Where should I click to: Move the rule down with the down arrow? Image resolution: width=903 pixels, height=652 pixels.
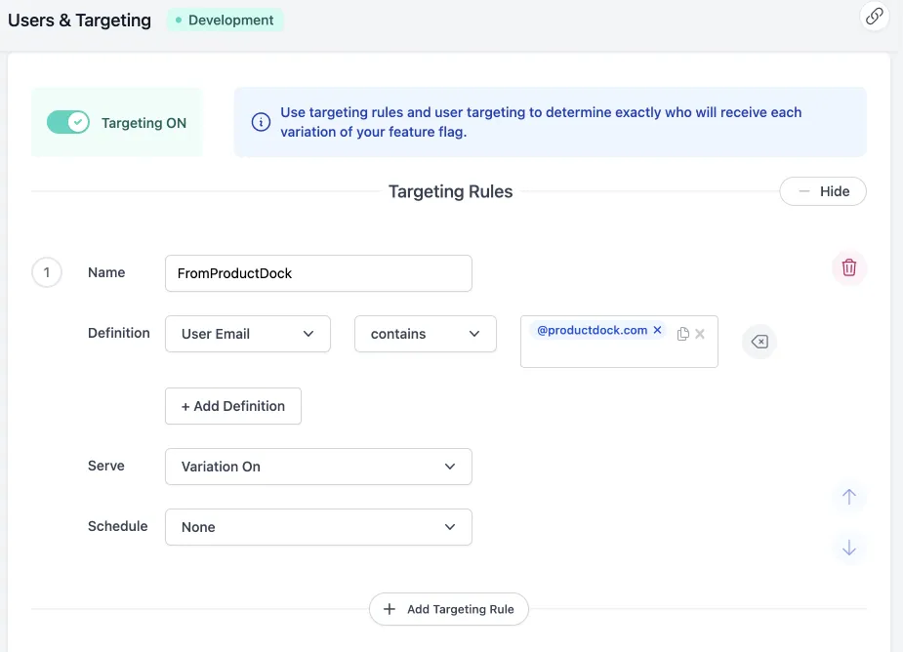coord(848,548)
